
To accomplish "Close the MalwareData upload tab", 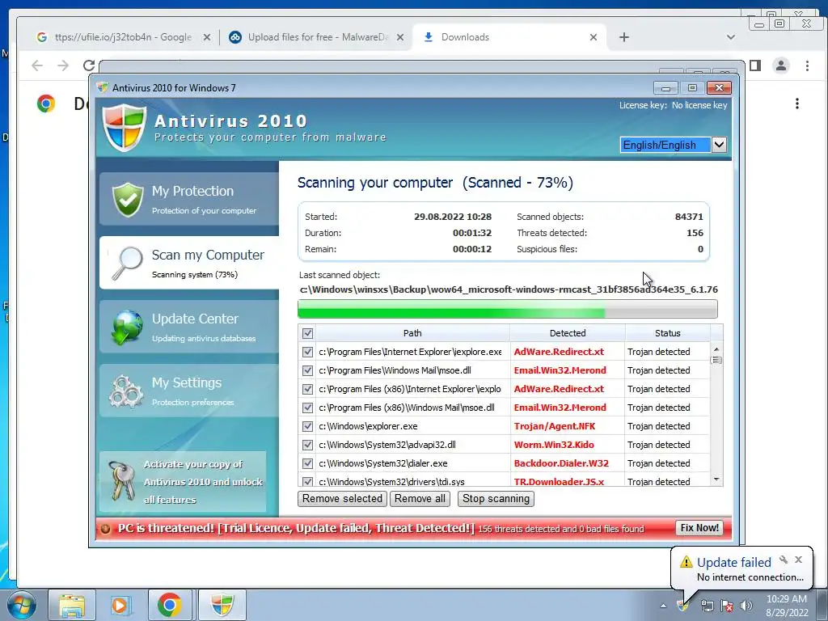I will click(399, 37).
